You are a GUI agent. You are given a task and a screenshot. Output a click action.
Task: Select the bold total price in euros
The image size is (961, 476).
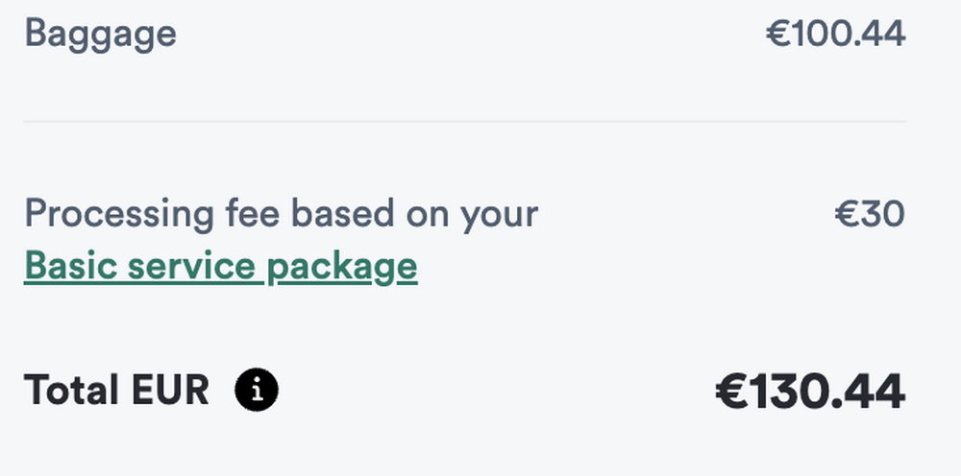[810, 392]
